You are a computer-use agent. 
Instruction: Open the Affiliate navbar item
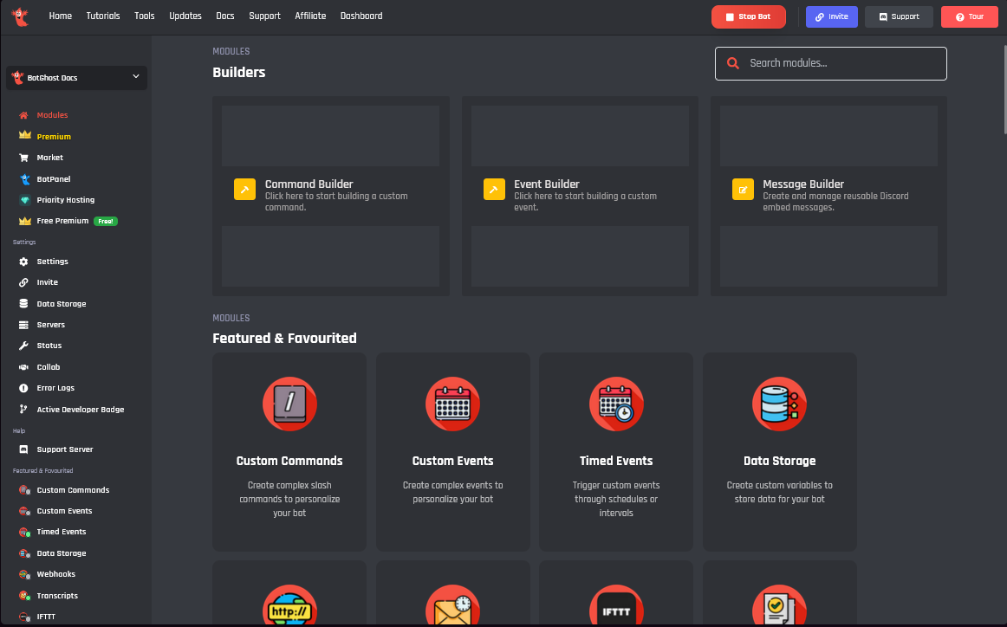point(310,16)
